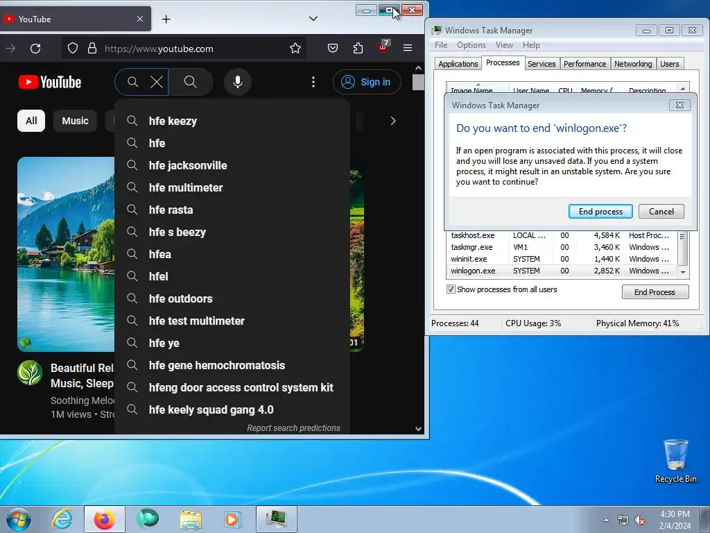The image size is (710, 533).
Task: Open the Windows Start orb
Action: (x=19, y=519)
